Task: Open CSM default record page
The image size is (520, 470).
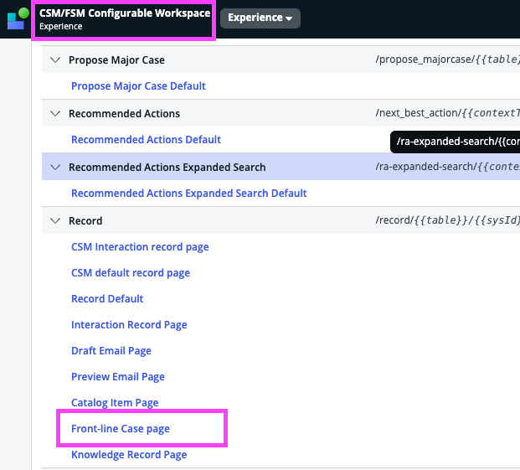Action: pos(131,273)
